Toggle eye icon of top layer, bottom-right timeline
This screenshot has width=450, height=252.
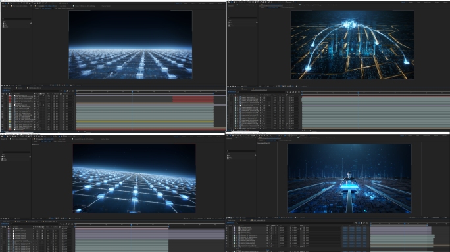226,227
